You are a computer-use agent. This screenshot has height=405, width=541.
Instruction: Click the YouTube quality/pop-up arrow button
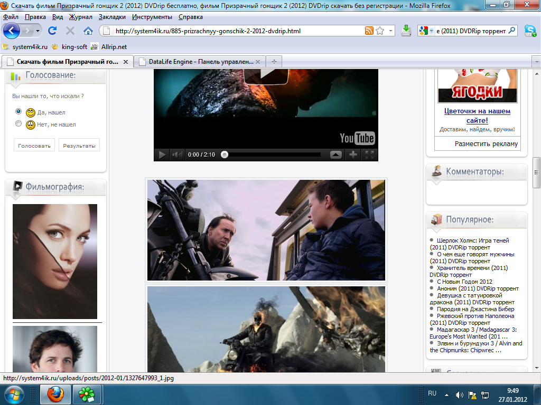pyautogui.click(x=335, y=155)
